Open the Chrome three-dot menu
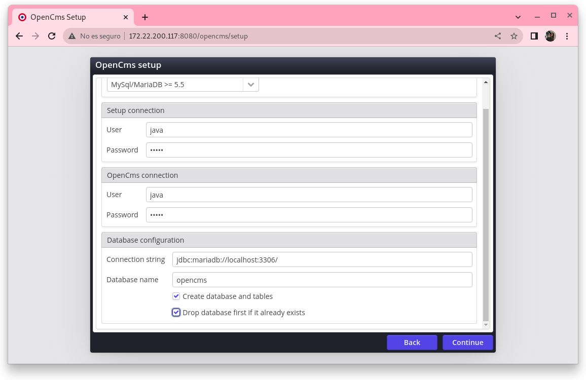 point(567,36)
